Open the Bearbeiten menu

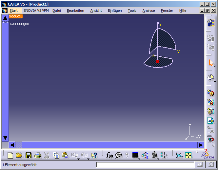click(x=75, y=11)
